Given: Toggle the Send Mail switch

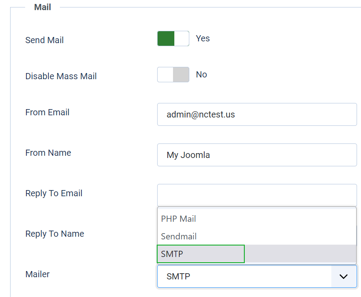Looking at the screenshot, I should pyautogui.click(x=173, y=38).
